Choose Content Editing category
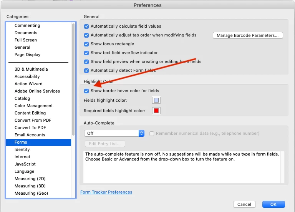Image resolution: width=295 pixels, height=212 pixels. point(38,113)
